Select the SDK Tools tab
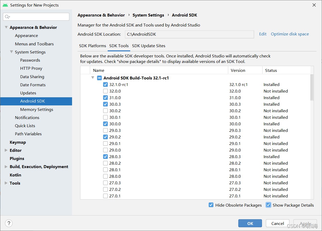The height and width of the screenshot is (231, 322). [119, 46]
